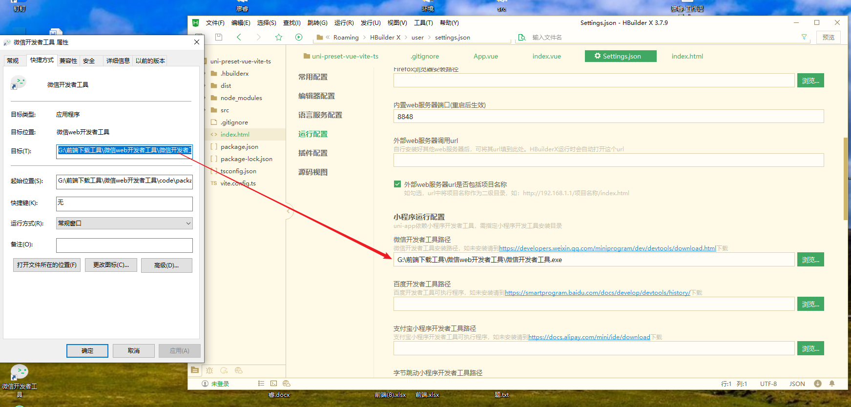851x407 pixels.
Task: Go back with the left arrow icon
Action: pyautogui.click(x=239, y=37)
